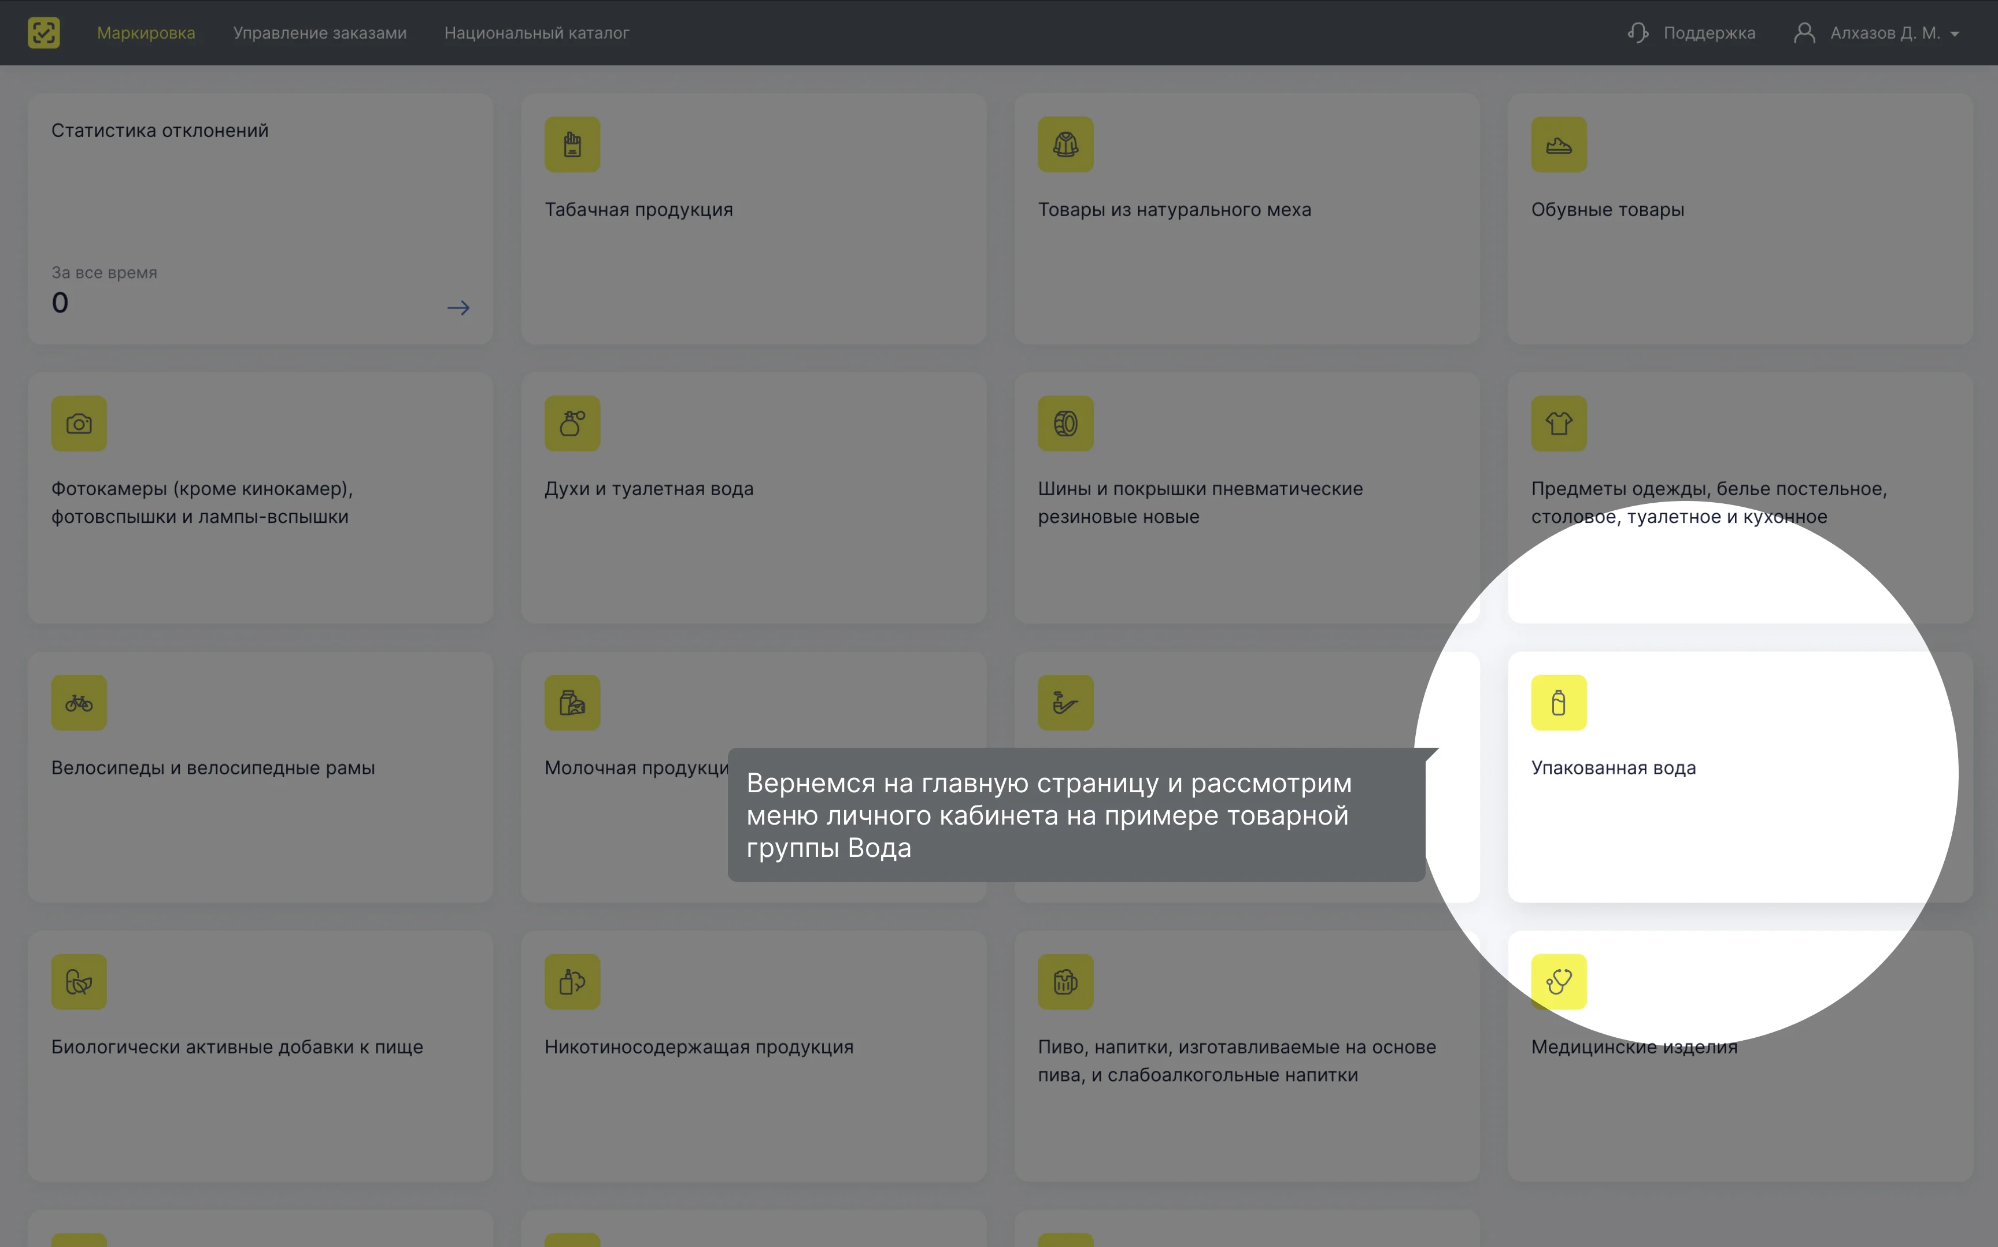This screenshot has height=1247, width=1998.
Task: Click the Алхазов Д. М. user name
Action: click(1885, 33)
